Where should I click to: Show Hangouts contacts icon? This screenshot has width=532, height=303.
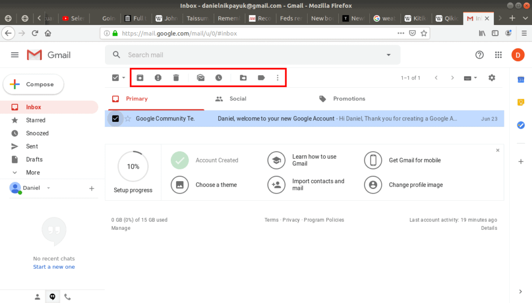pyautogui.click(x=37, y=297)
